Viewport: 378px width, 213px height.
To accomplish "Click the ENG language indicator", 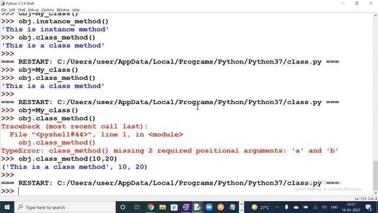I will click(334, 207).
